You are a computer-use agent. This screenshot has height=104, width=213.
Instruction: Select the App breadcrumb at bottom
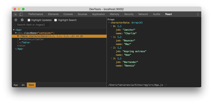(16, 85)
